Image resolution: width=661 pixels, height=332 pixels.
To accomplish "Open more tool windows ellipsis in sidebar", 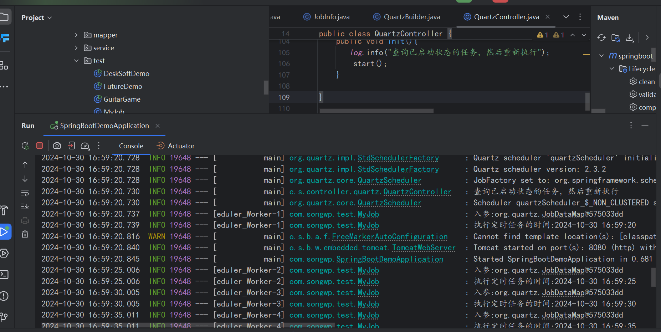I will click(x=4, y=87).
